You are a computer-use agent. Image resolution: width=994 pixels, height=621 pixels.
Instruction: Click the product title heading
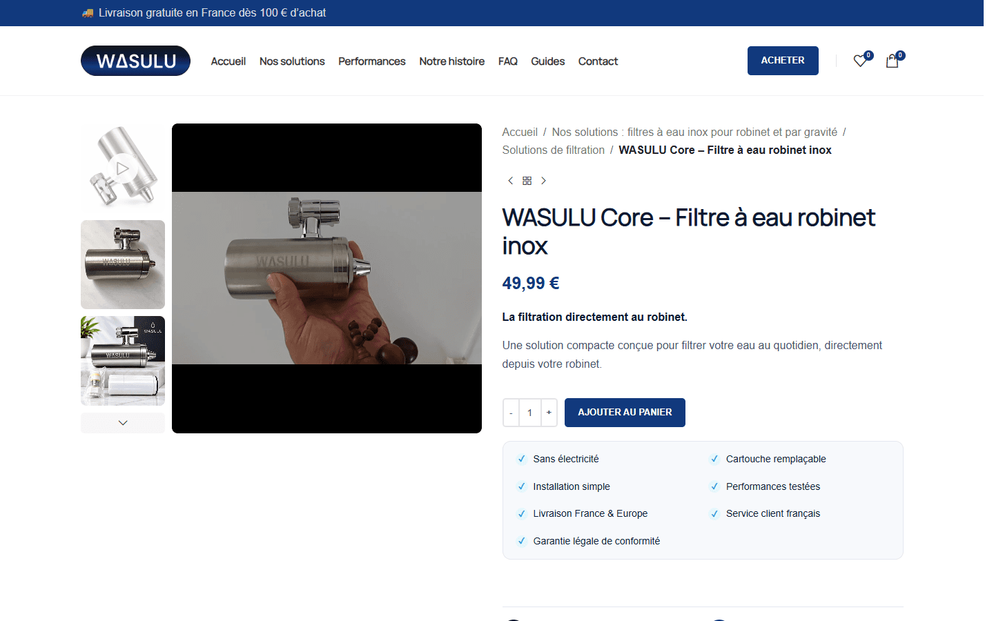[x=688, y=232]
